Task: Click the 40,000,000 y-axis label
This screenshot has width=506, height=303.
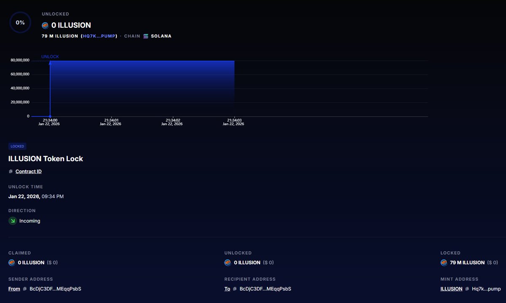Action: [x=20, y=88]
